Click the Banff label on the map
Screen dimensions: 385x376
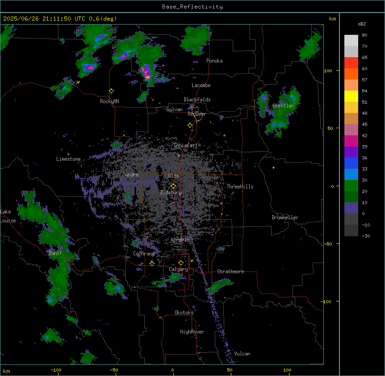(55, 253)
